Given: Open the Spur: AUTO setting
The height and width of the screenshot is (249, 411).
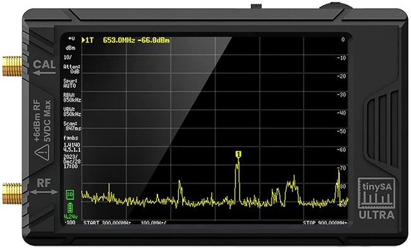Looking at the screenshot, I should tap(70, 83).
